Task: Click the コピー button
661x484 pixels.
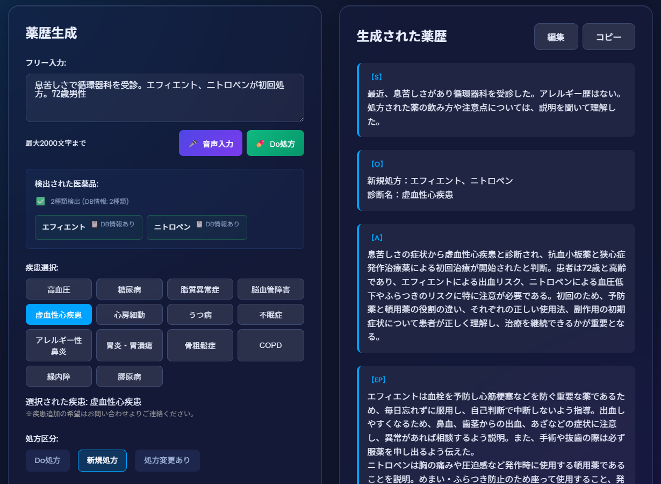Action: 608,36
